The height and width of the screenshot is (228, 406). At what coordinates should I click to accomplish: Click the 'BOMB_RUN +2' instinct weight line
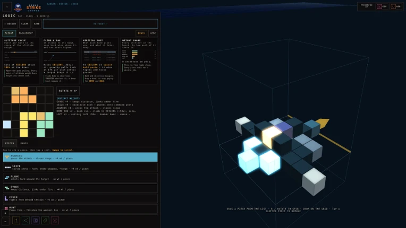(x=96, y=111)
